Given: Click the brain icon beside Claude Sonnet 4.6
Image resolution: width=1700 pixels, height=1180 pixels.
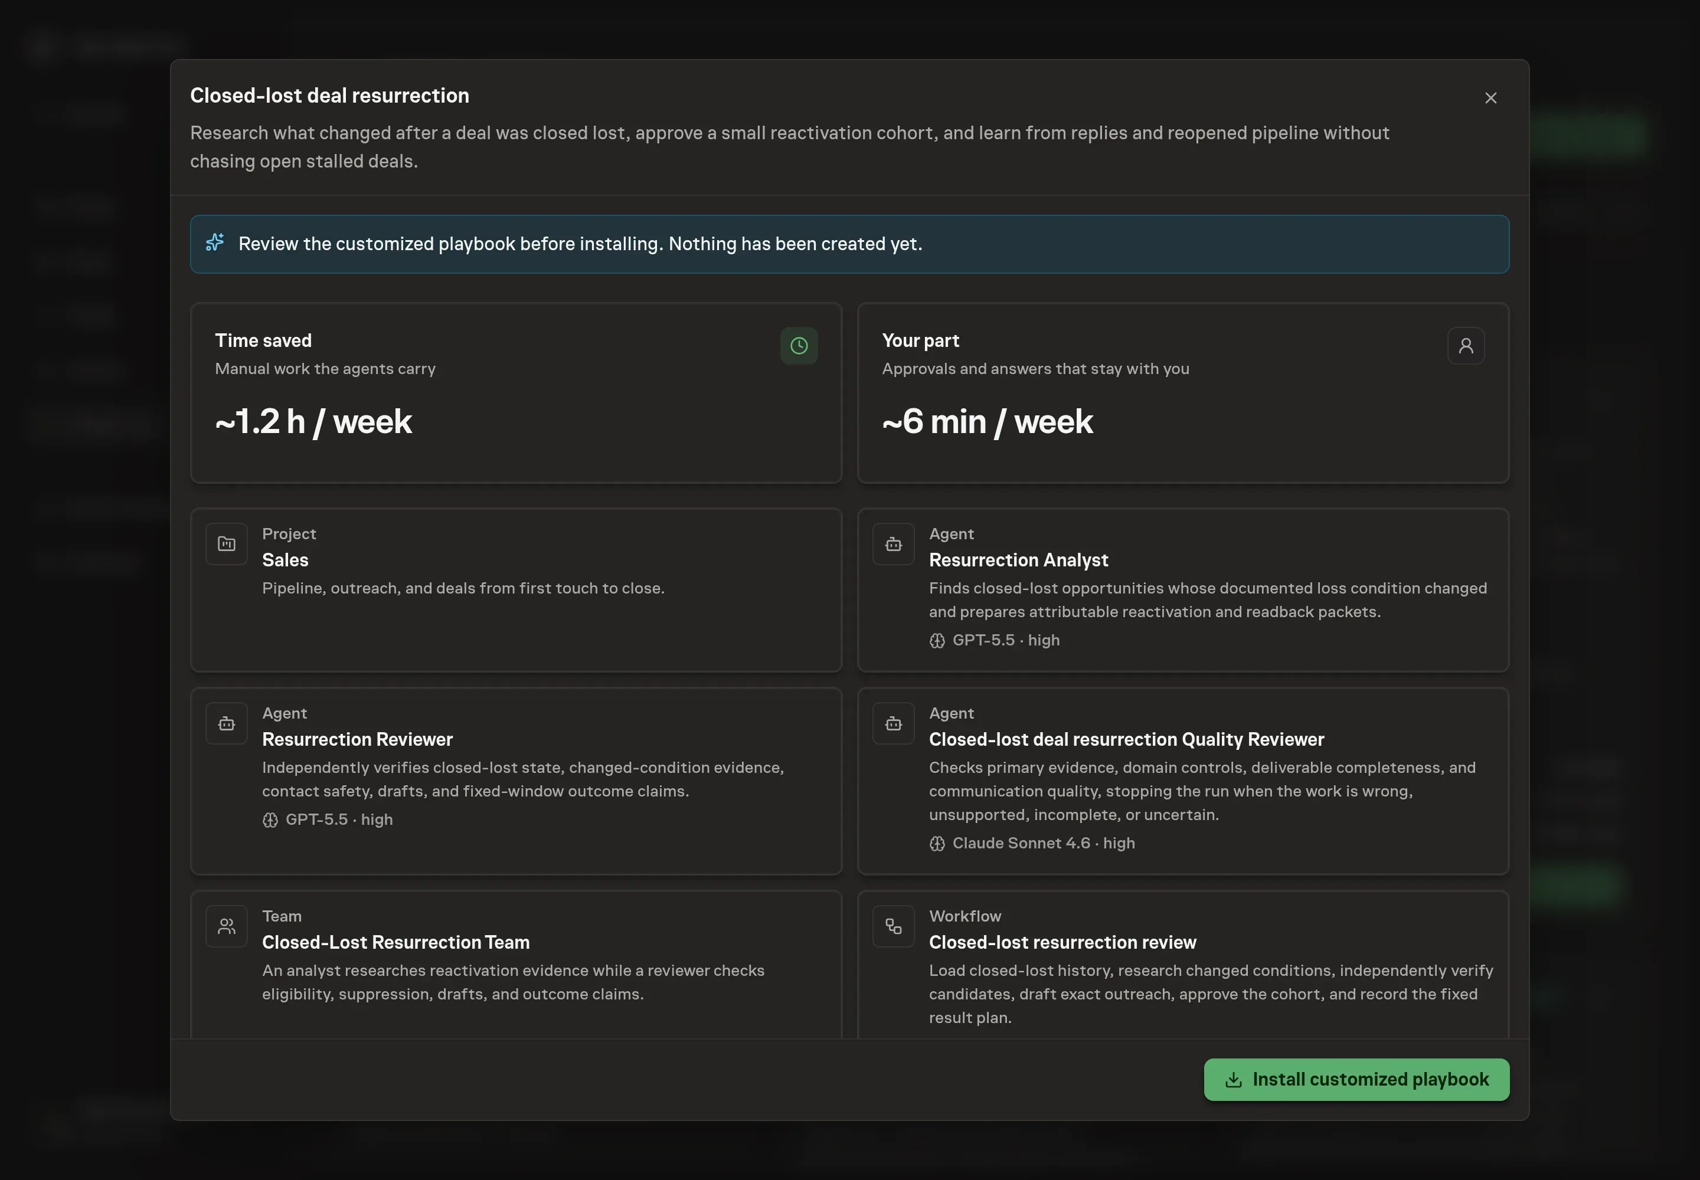Looking at the screenshot, I should click(x=937, y=844).
